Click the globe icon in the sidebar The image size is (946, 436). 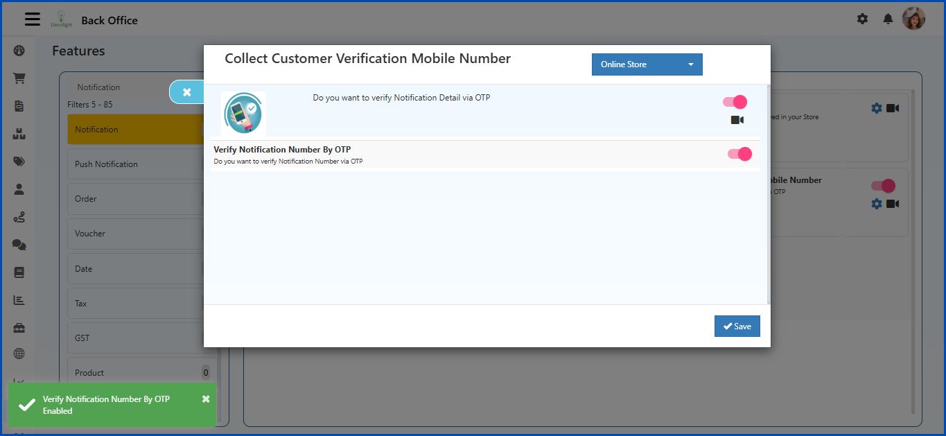click(19, 354)
